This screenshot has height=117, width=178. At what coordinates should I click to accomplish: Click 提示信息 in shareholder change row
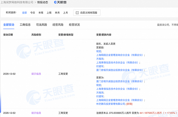[x=36, y=74]
